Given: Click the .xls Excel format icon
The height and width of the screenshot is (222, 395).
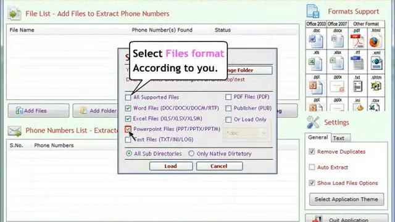Looking at the screenshot, I should (x=316, y=64).
